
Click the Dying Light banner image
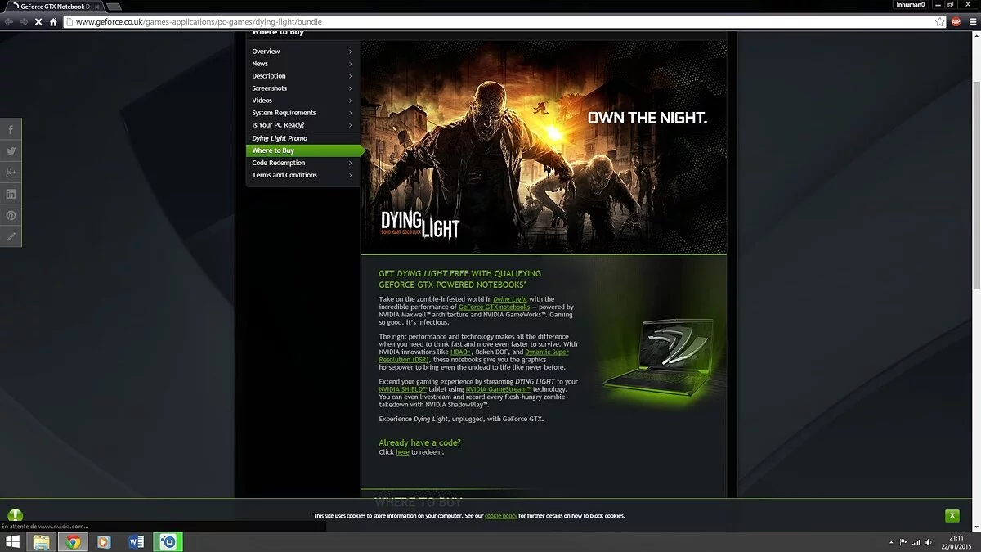(544, 147)
